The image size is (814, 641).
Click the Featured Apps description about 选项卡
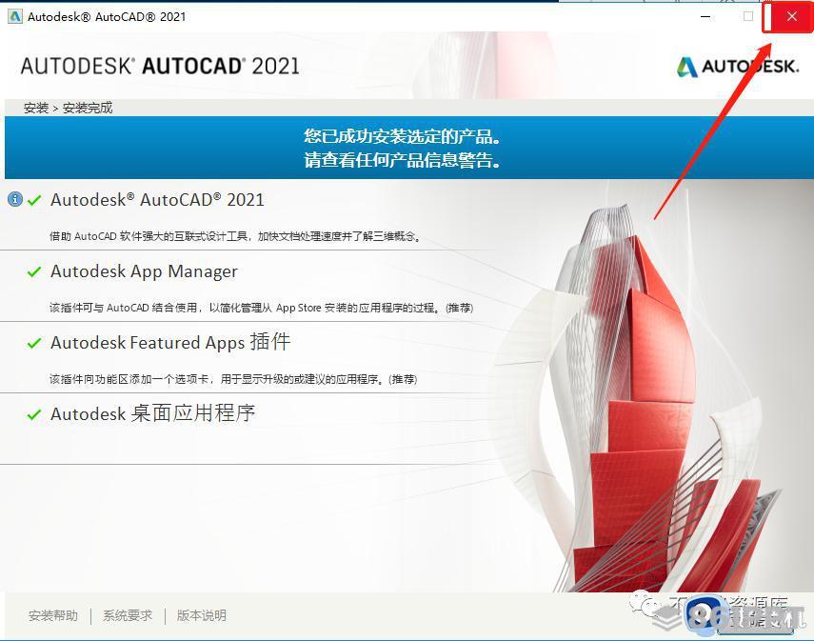(x=233, y=379)
